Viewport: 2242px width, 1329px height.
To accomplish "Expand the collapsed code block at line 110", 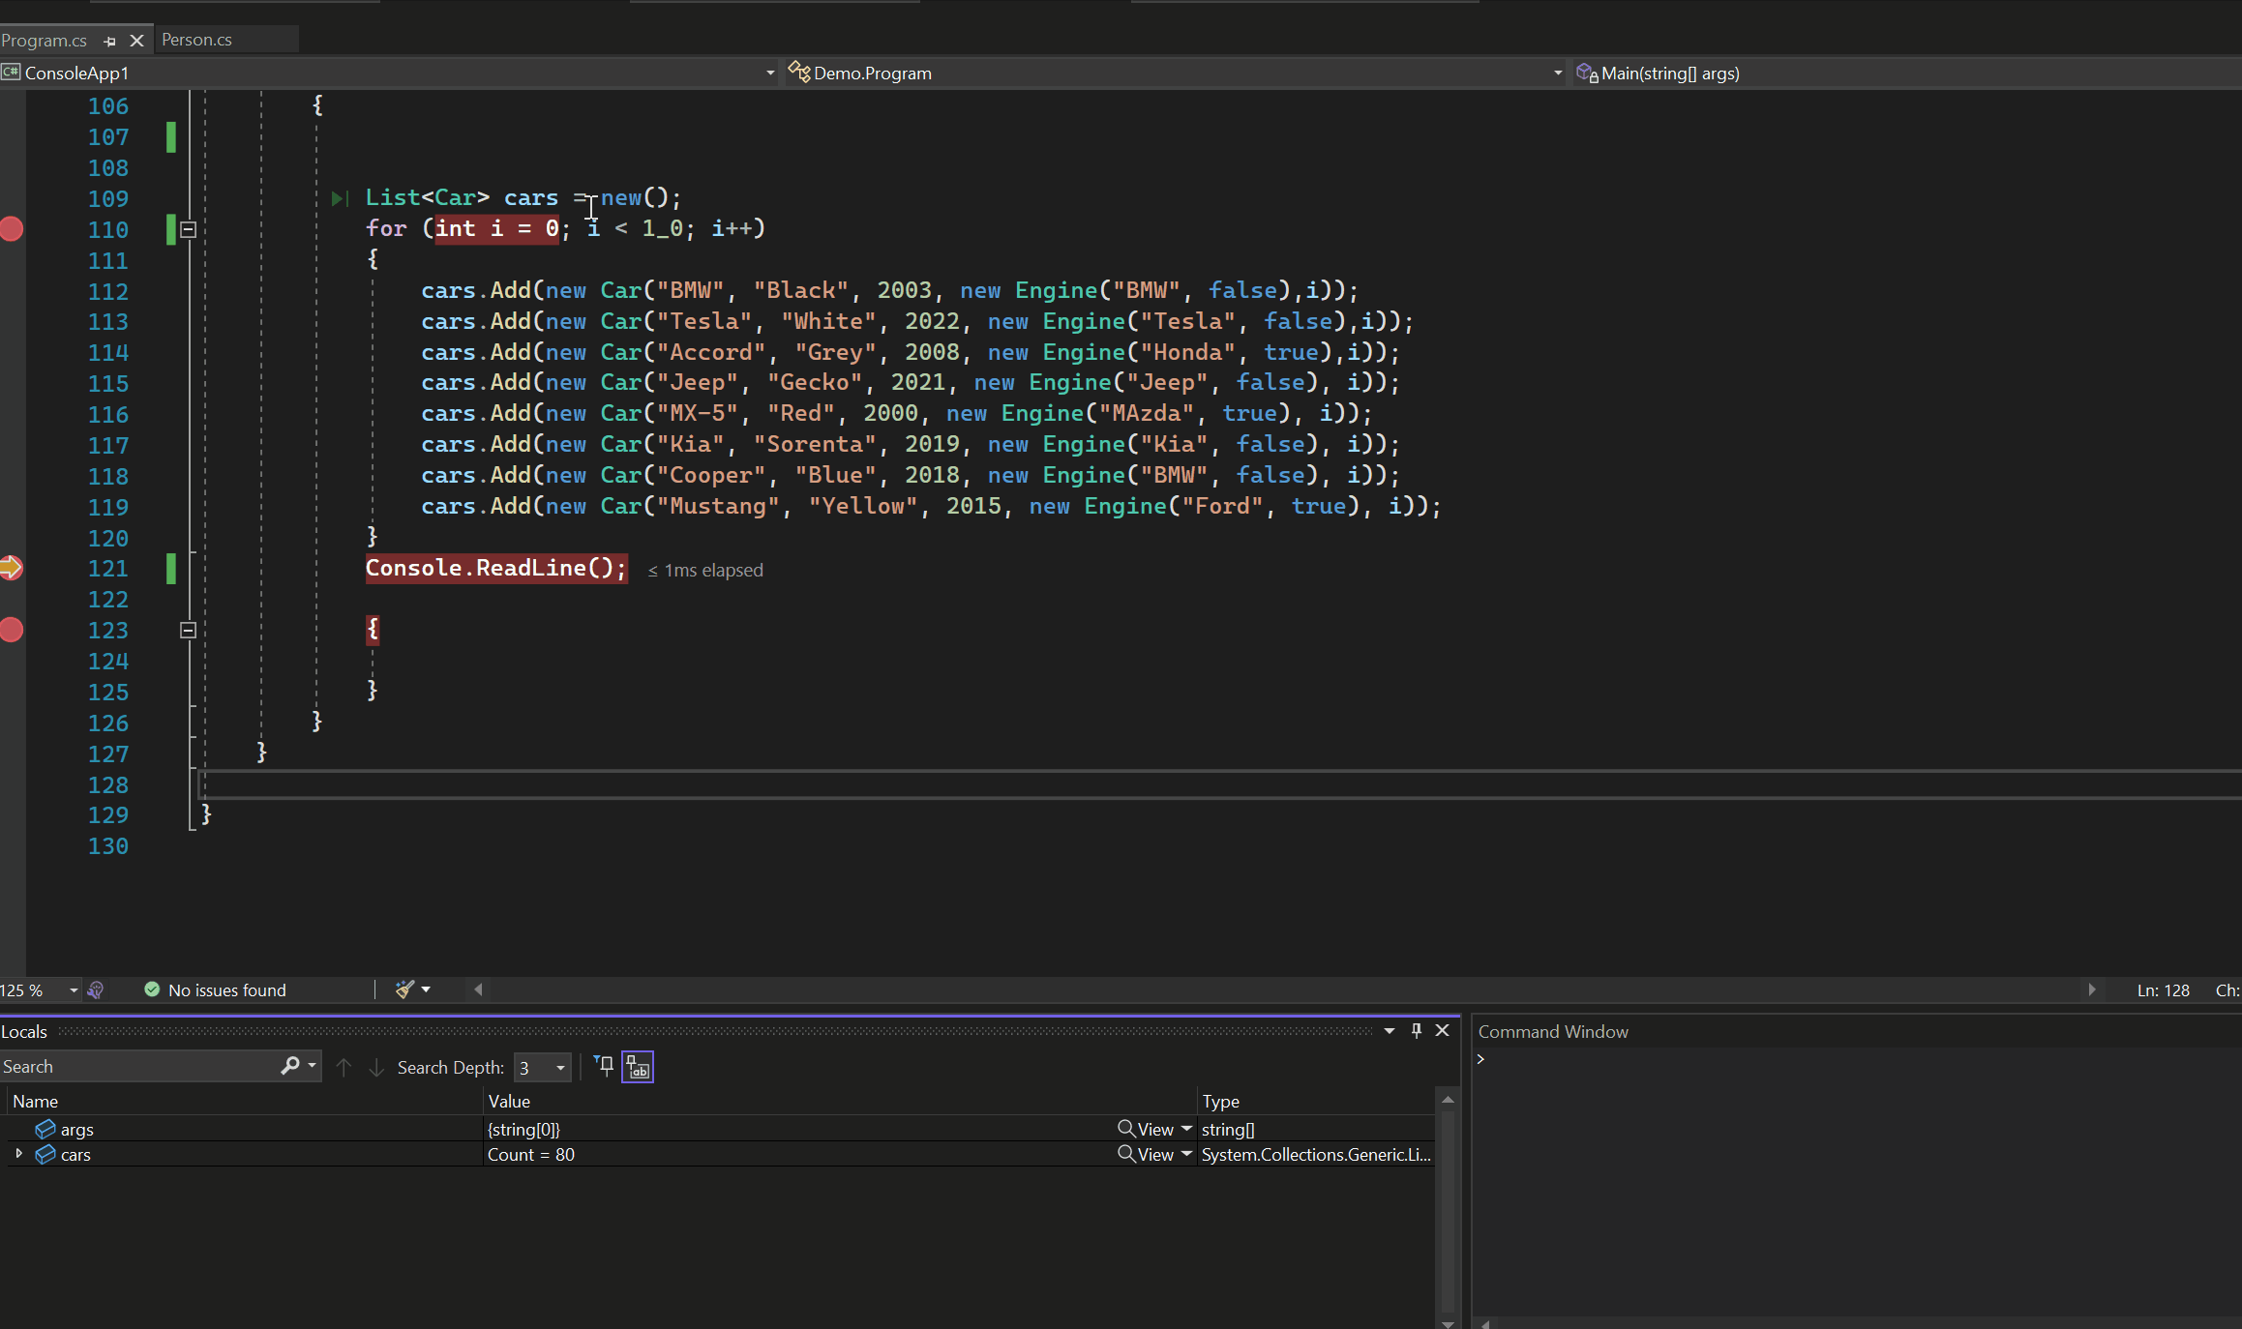I will coord(189,228).
